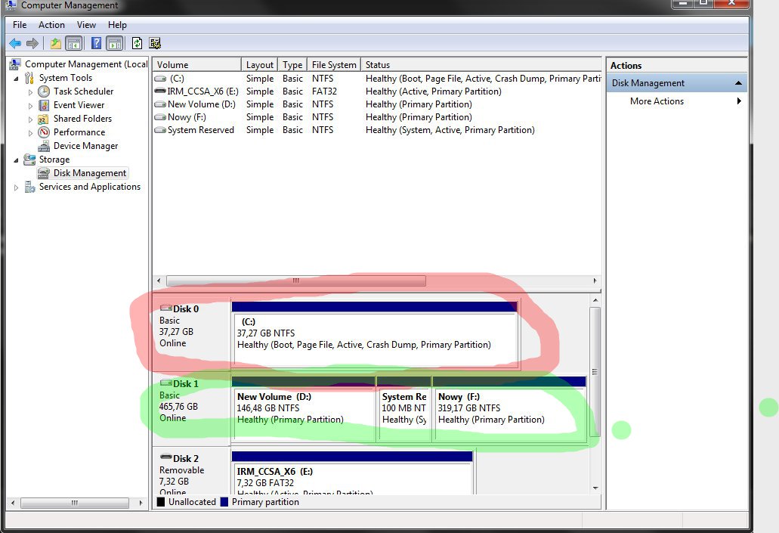Select the (C:) volume row in list
This screenshot has height=533, width=779.
(377, 79)
